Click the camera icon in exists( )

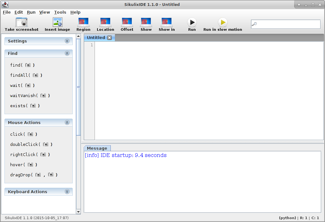33,106
